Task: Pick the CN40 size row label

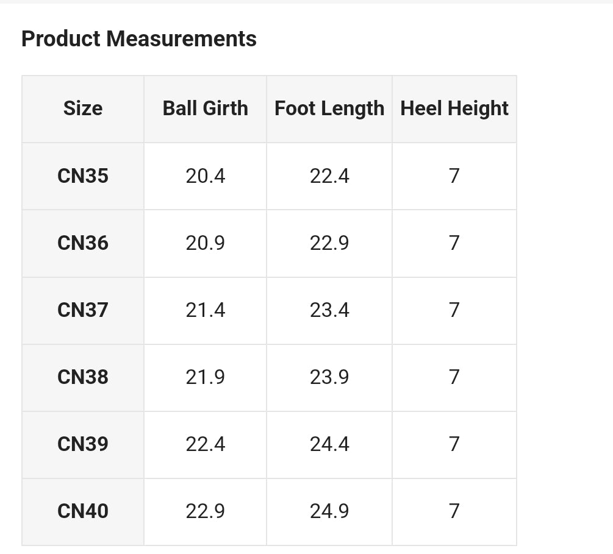Action: click(83, 511)
